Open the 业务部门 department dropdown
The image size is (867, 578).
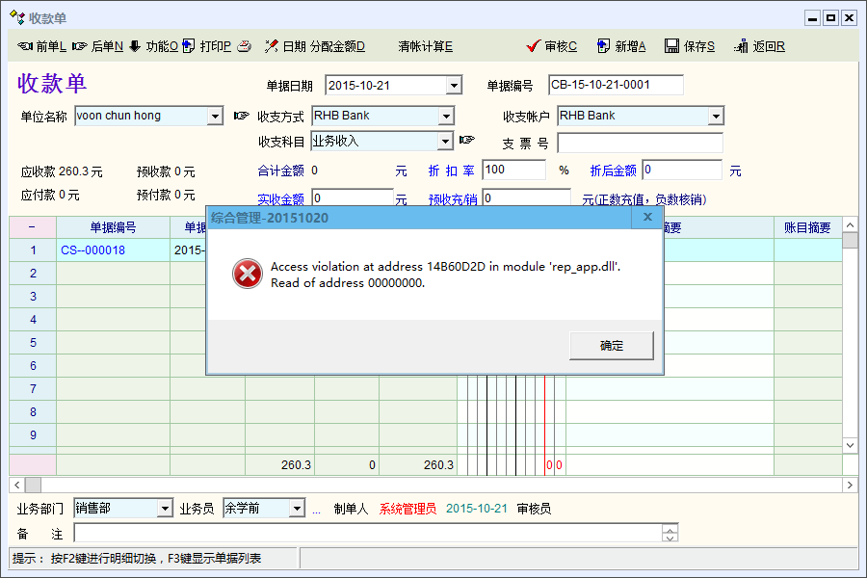click(165, 509)
